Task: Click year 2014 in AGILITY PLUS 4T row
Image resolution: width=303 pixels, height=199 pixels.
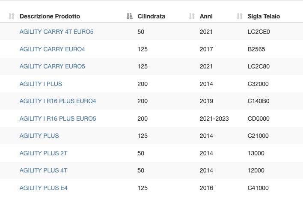Action: click(x=206, y=170)
